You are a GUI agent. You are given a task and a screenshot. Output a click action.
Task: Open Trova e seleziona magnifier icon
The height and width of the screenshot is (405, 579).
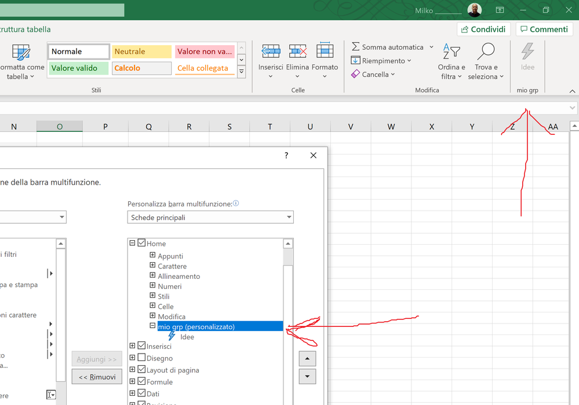pos(486,52)
